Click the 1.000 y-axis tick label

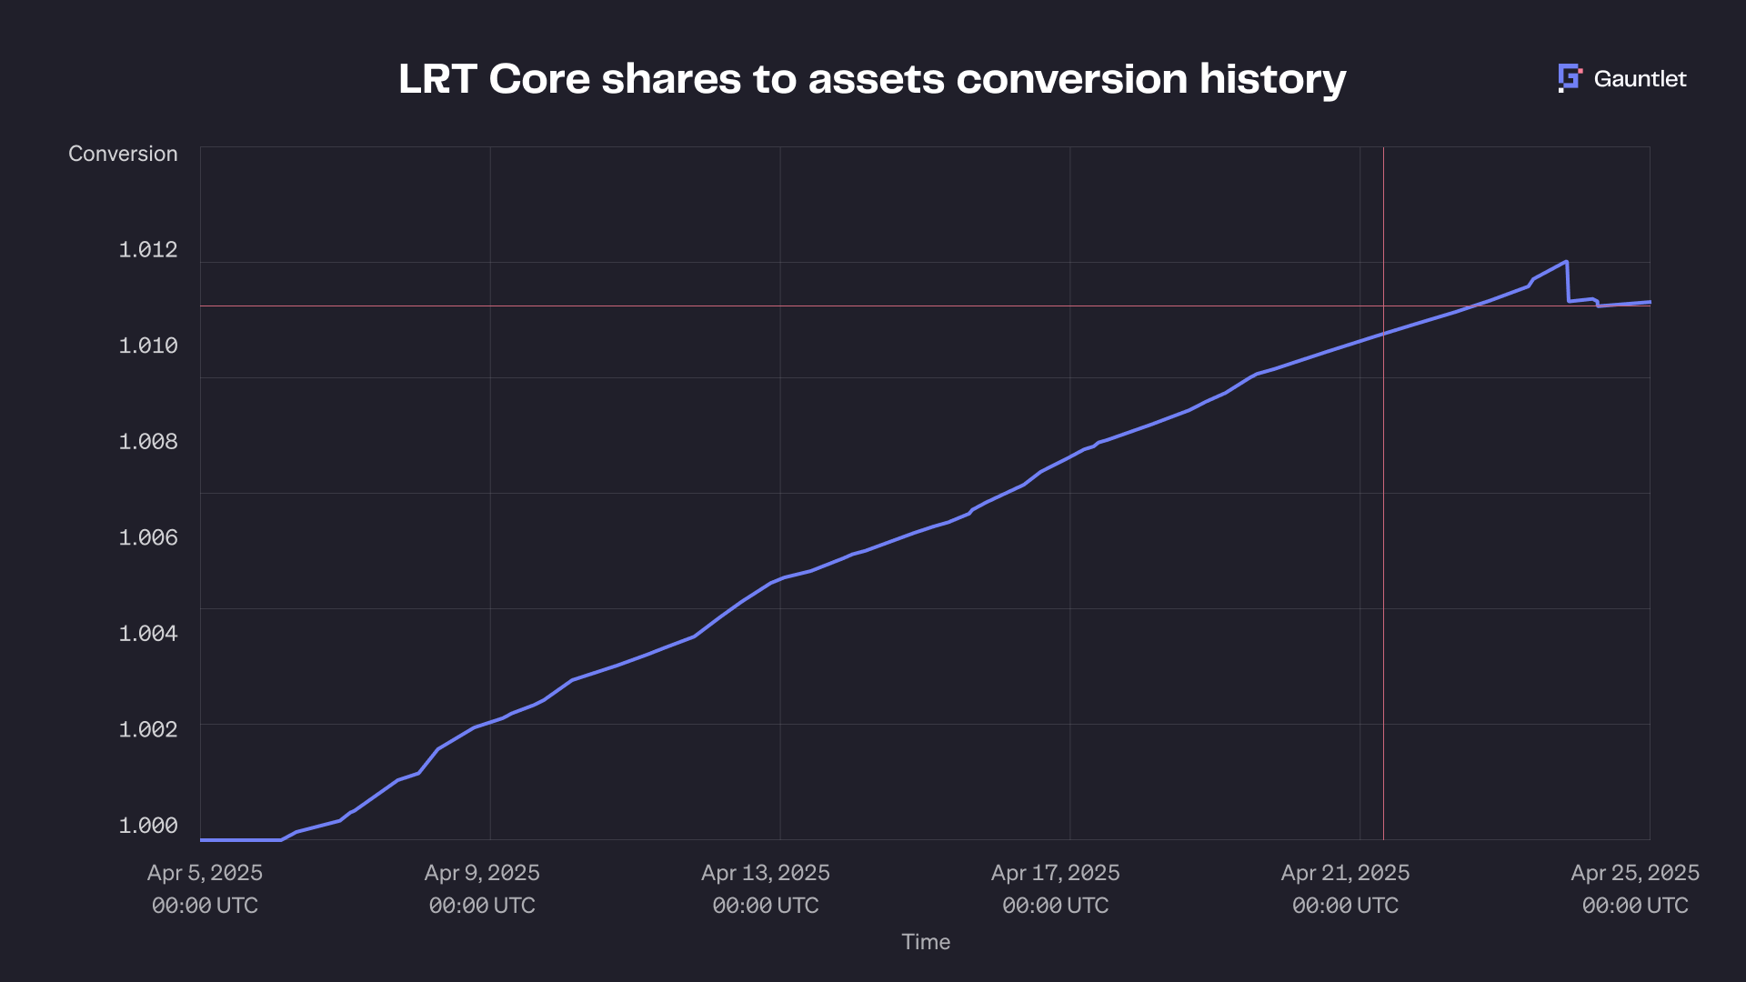click(148, 825)
